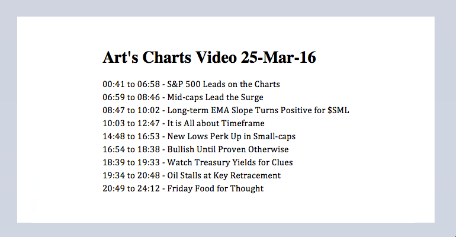Click the "Art's Charts Video" heading text
Screen dimensions: 456x237
[x=170, y=58]
